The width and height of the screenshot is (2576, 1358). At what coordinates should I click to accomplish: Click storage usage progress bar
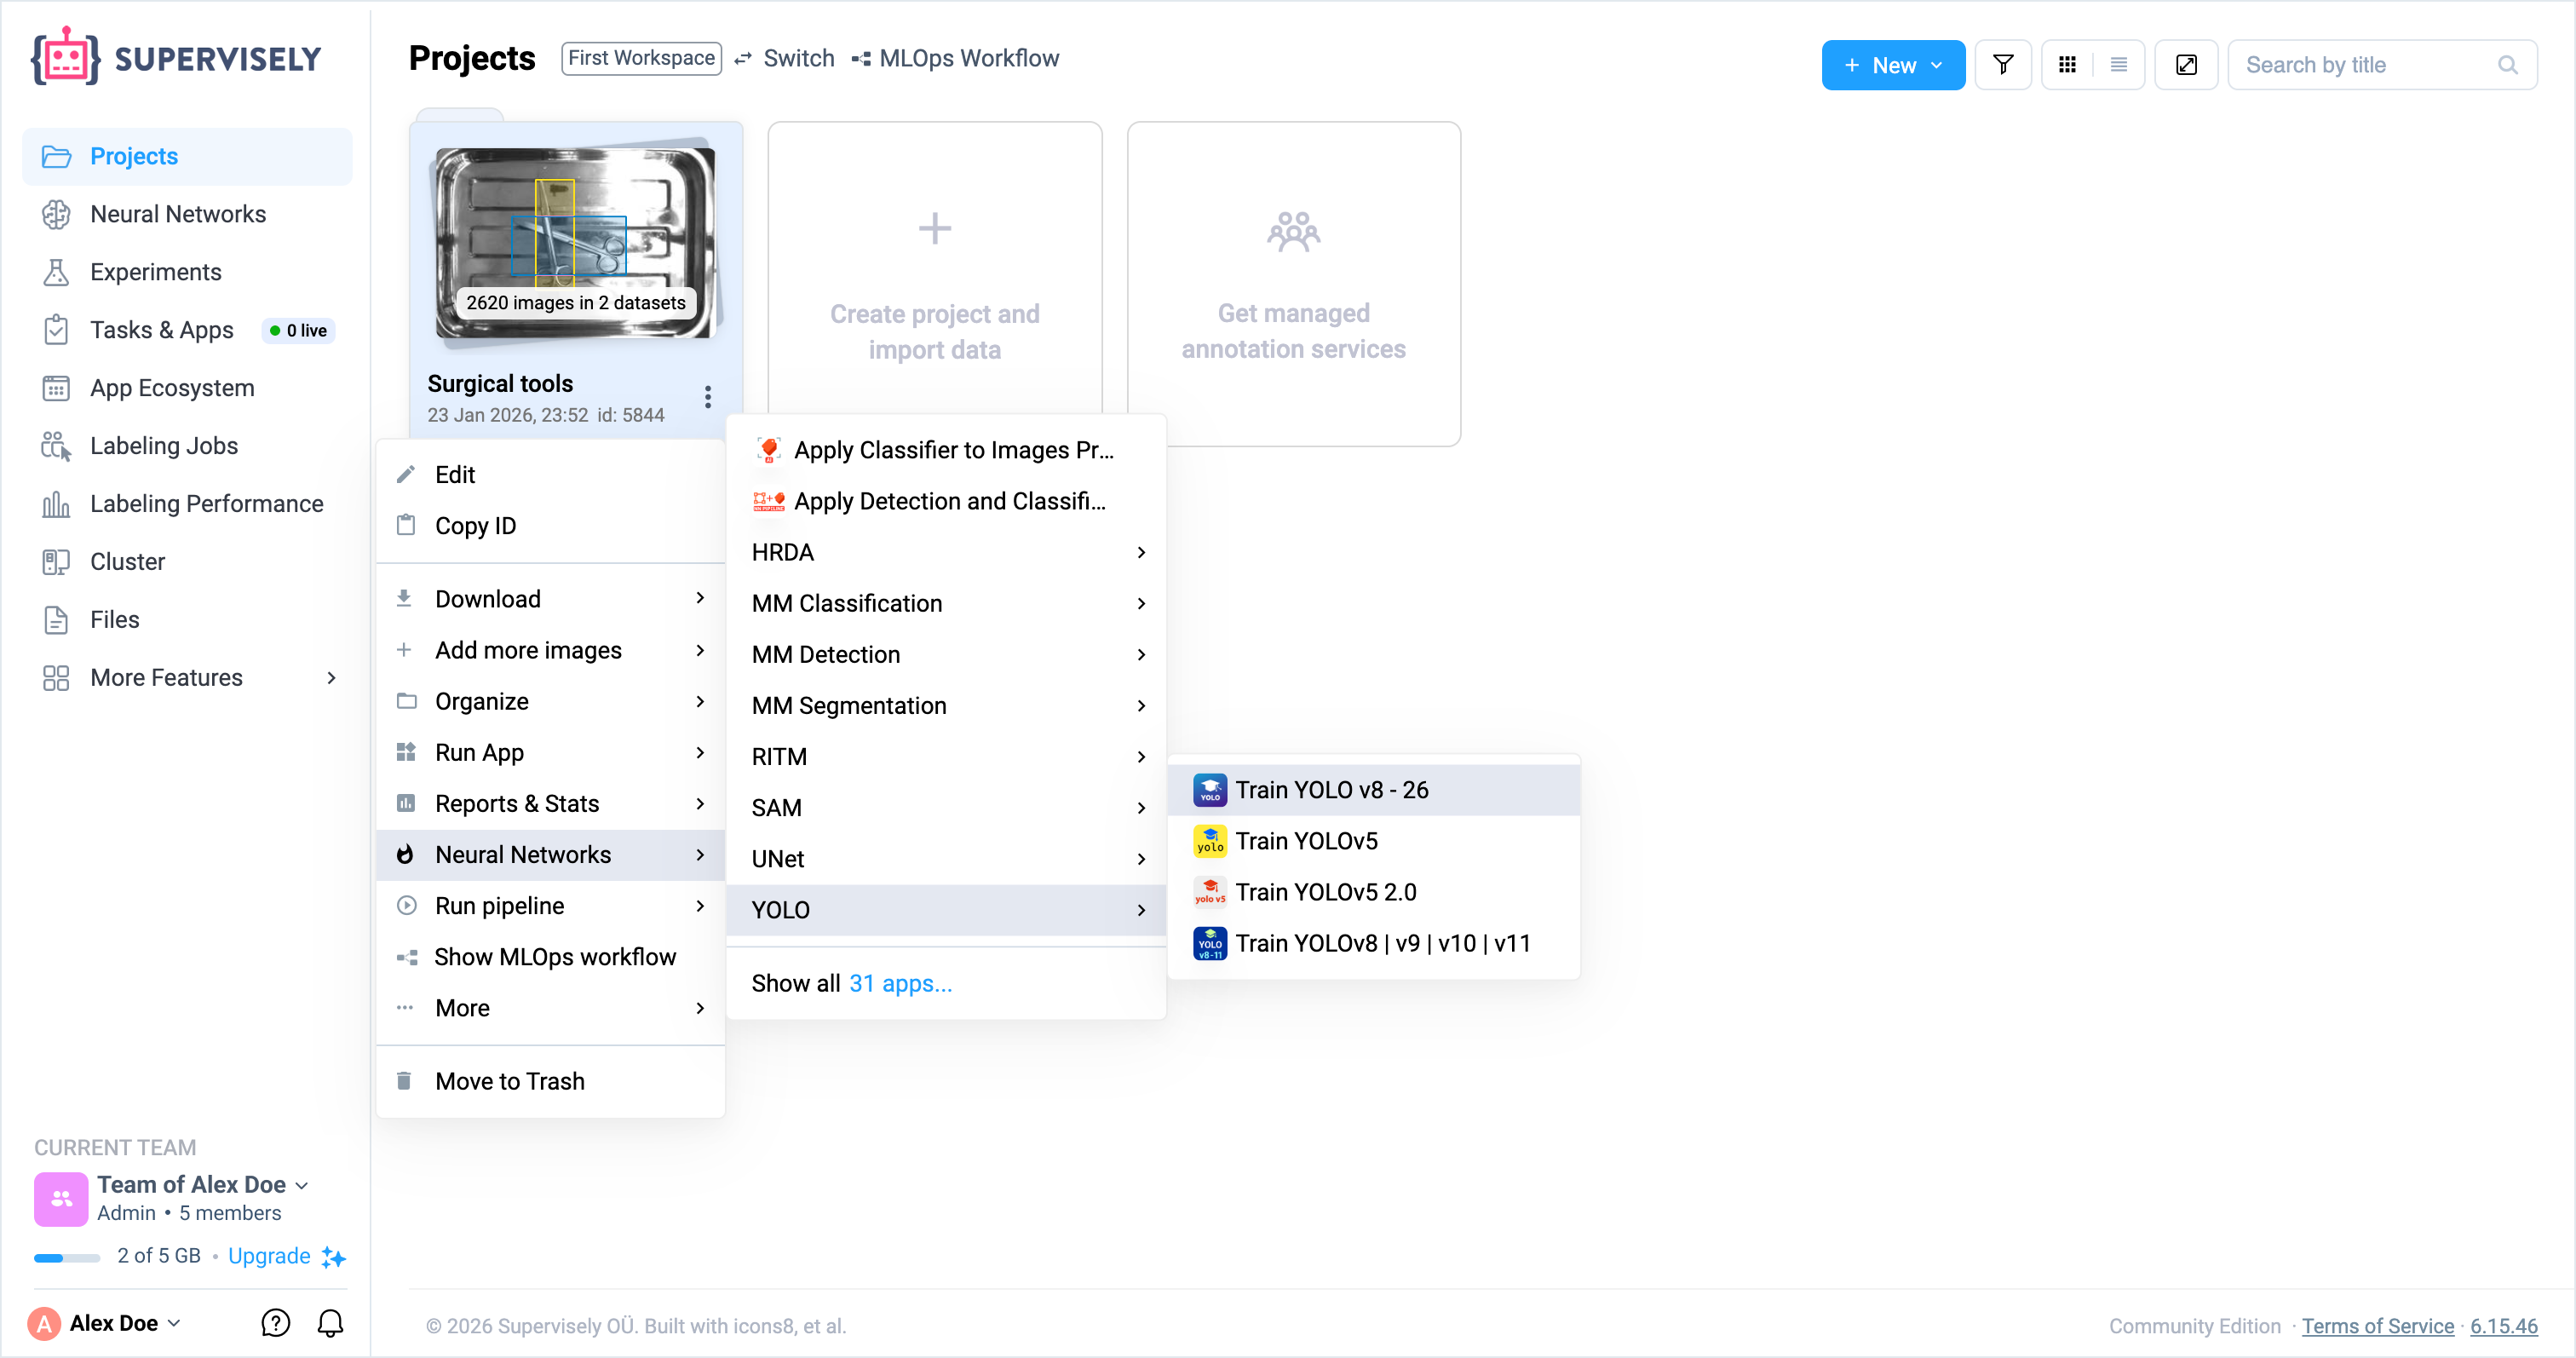pyautogui.click(x=66, y=1257)
